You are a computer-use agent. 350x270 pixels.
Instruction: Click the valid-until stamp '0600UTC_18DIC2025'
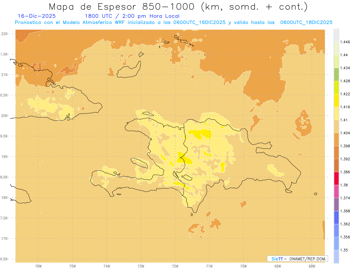(x=306, y=22)
